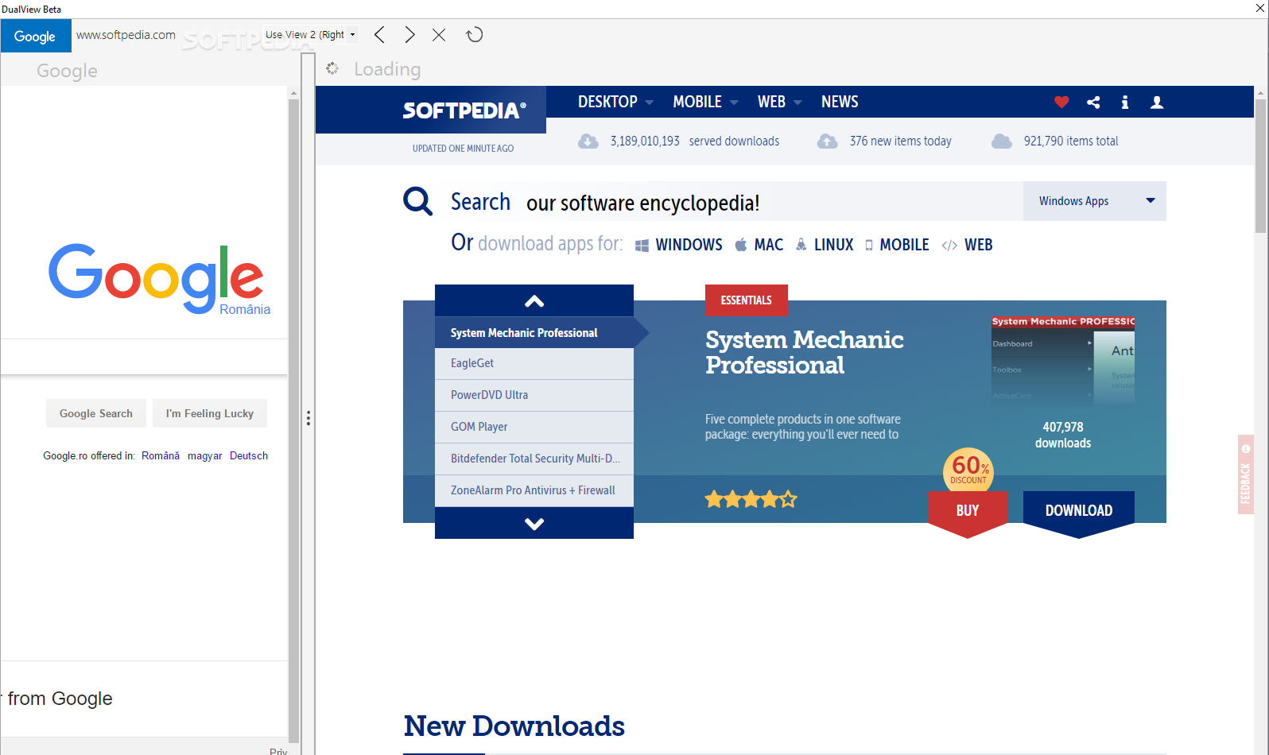
Task: Select Bitdefender Total Security Multi-D...
Action: (534, 459)
